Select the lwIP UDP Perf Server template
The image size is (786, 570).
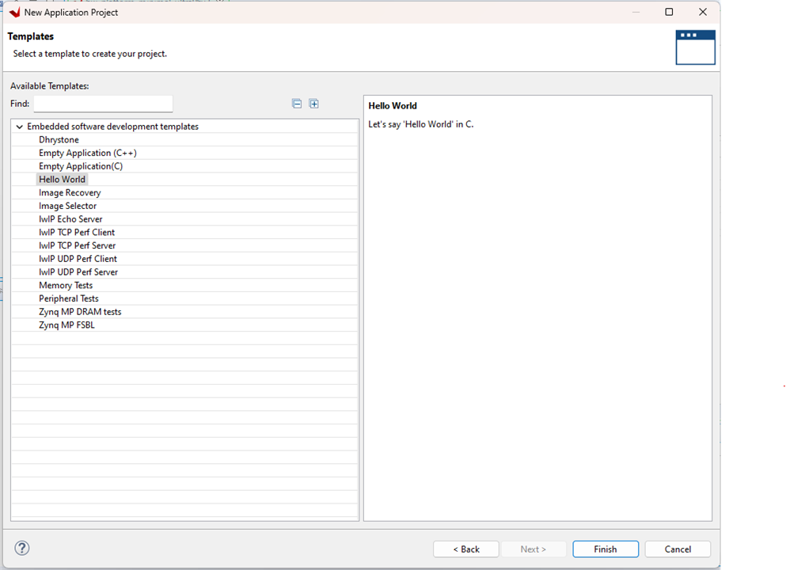coord(78,272)
